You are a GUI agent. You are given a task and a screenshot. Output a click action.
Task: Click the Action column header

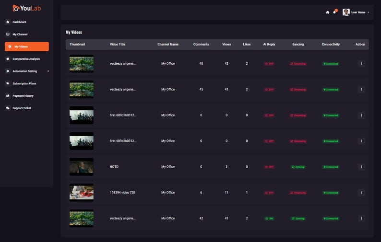click(x=360, y=44)
